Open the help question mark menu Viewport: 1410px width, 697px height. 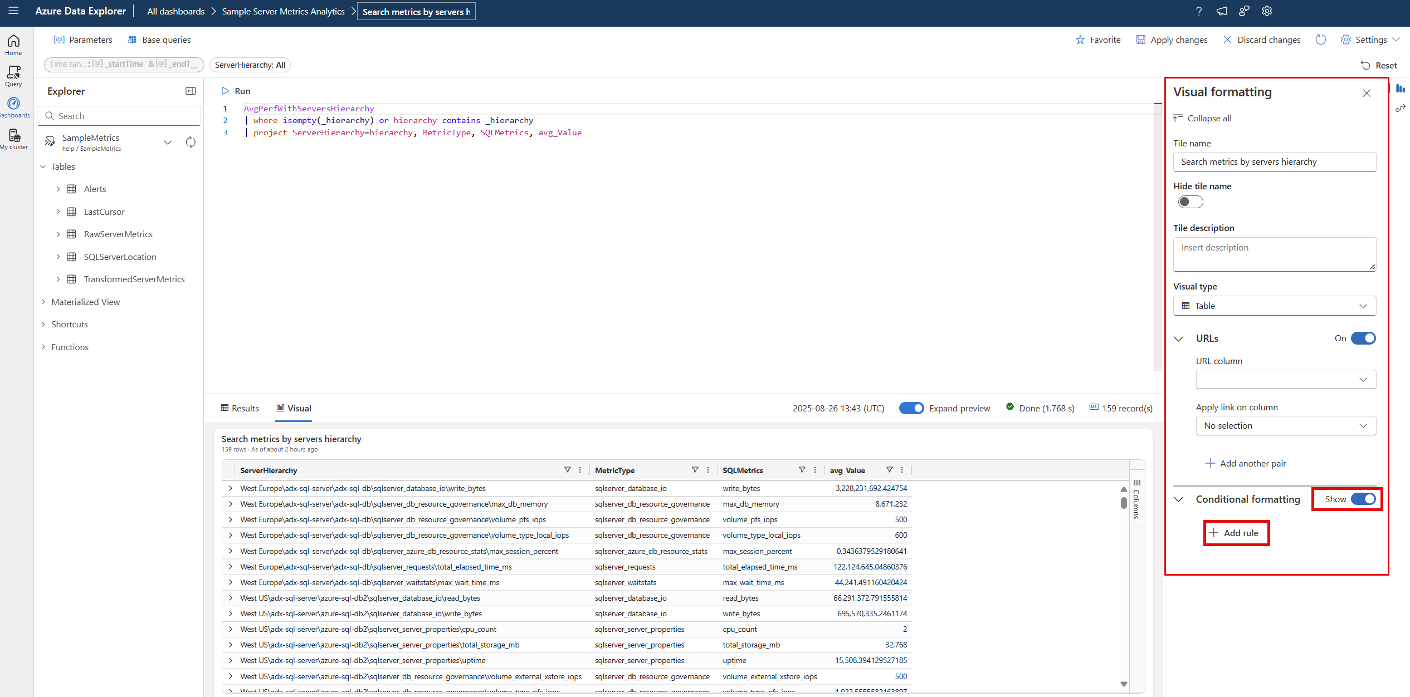click(x=1199, y=11)
